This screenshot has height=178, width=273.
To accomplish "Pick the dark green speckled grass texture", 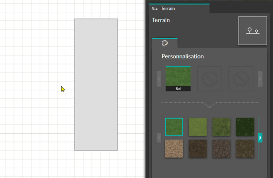I will click(x=245, y=127).
